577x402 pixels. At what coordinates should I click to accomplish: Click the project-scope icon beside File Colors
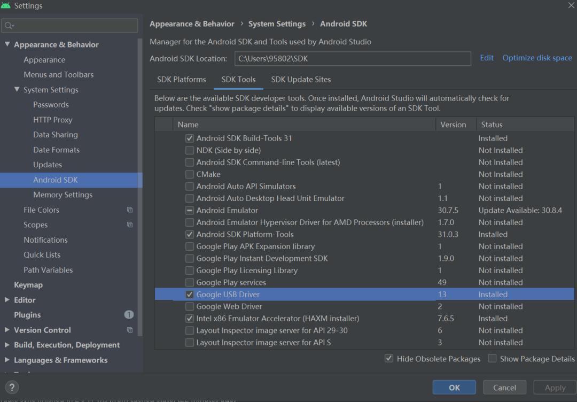tap(129, 210)
